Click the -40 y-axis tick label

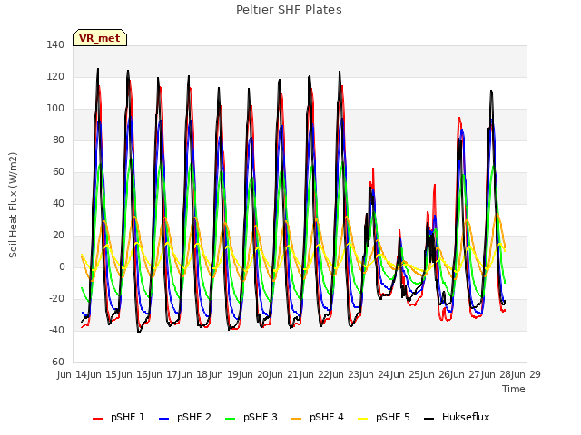coord(56,330)
